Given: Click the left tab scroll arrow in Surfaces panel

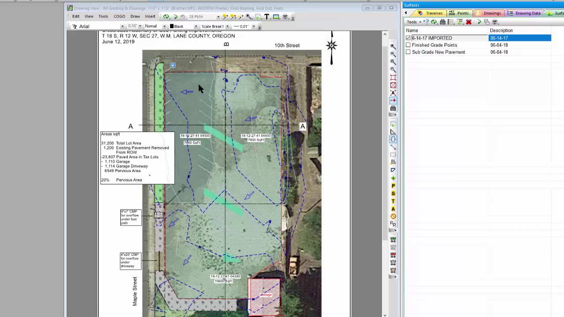Looking at the screenshot, I should [x=406, y=13].
